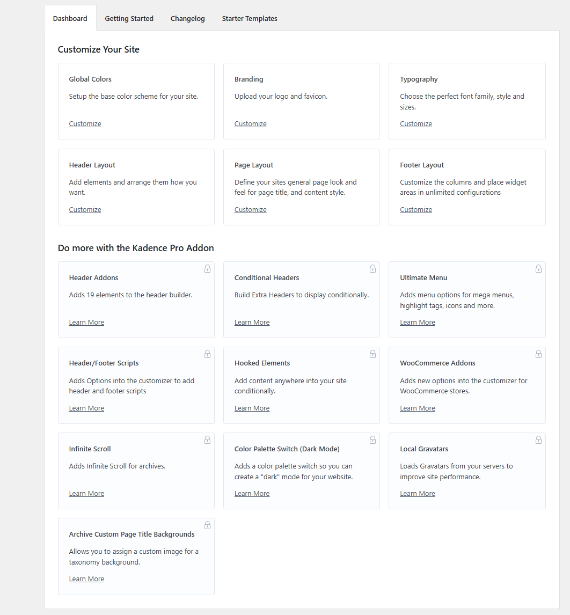Switch to the Starter Templates tab
570x615 pixels.
click(x=249, y=18)
